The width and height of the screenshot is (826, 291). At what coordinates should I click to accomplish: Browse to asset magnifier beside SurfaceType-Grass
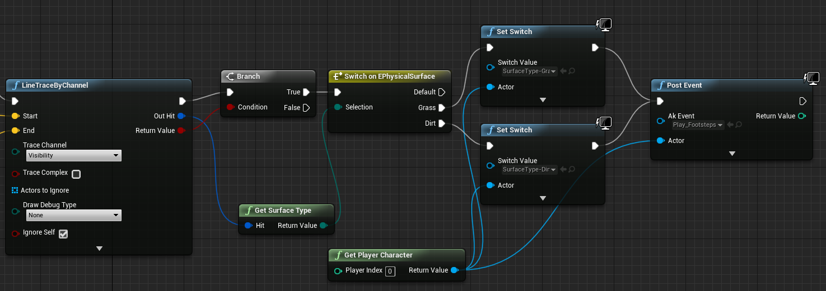coord(572,71)
